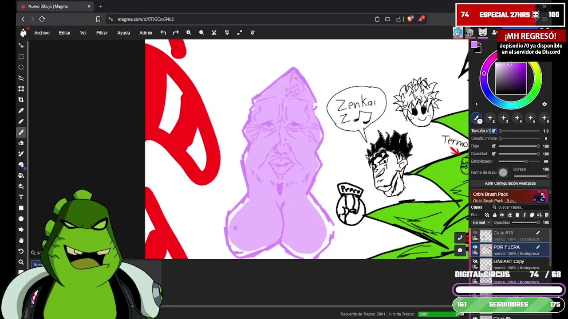Open the Filtrar menu

(102, 33)
